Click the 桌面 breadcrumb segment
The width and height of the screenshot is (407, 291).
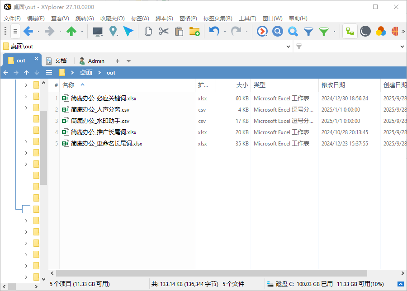click(x=86, y=72)
